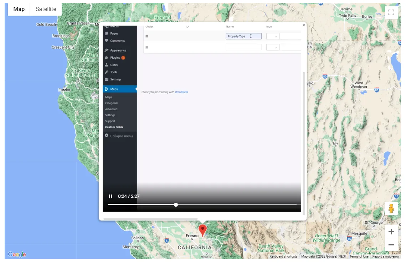Click the Order column header
The height and width of the screenshot is (265, 406).
click(x=149, y=27)
